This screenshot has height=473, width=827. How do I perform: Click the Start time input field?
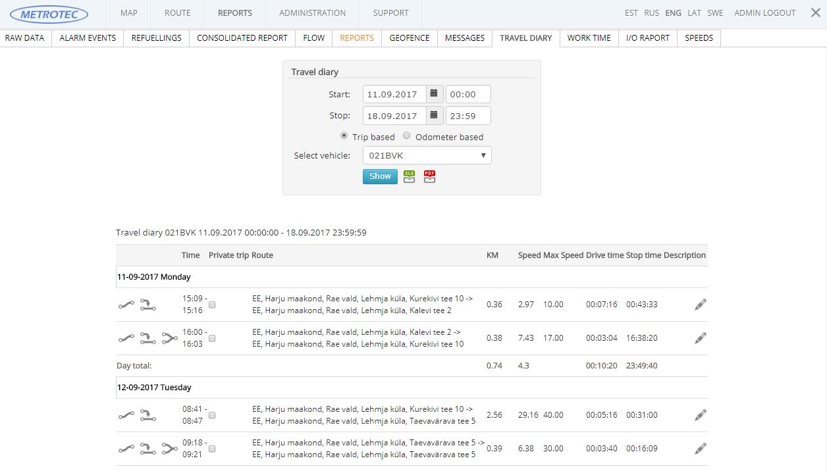[x=468, y=94]
